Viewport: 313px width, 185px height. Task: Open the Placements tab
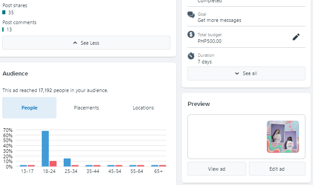86,108
